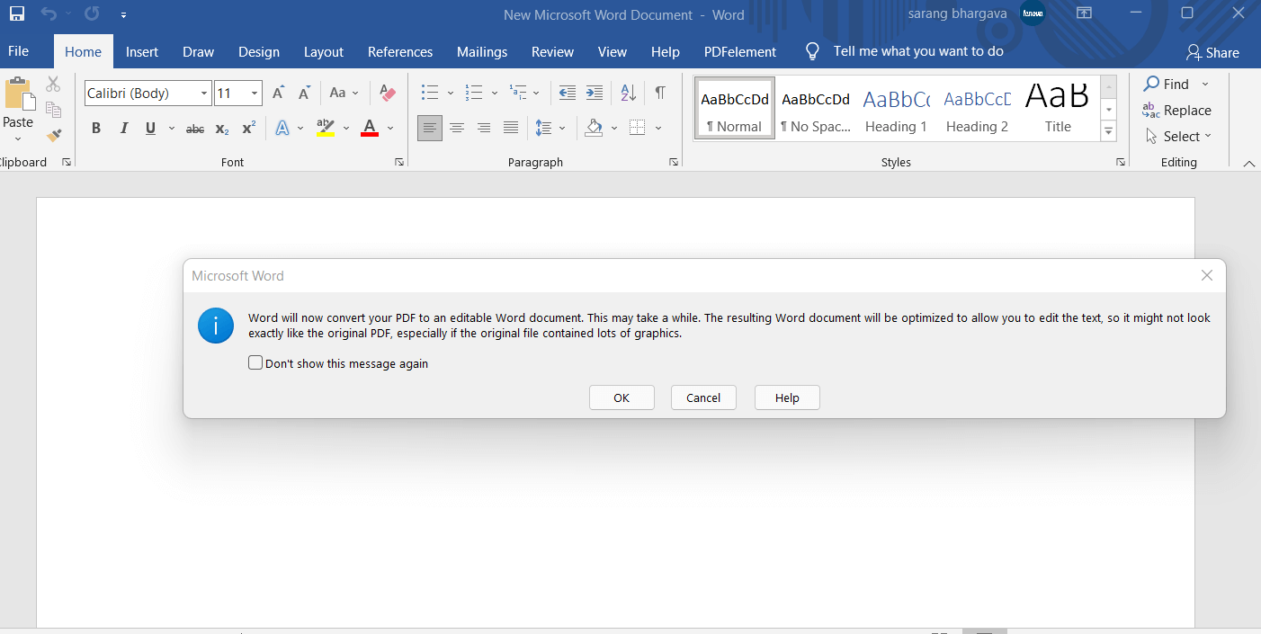This screenshot has height=634, width=1261.
Task: Expand the Styles gallery More arrow
Action: coord(1109,131)
